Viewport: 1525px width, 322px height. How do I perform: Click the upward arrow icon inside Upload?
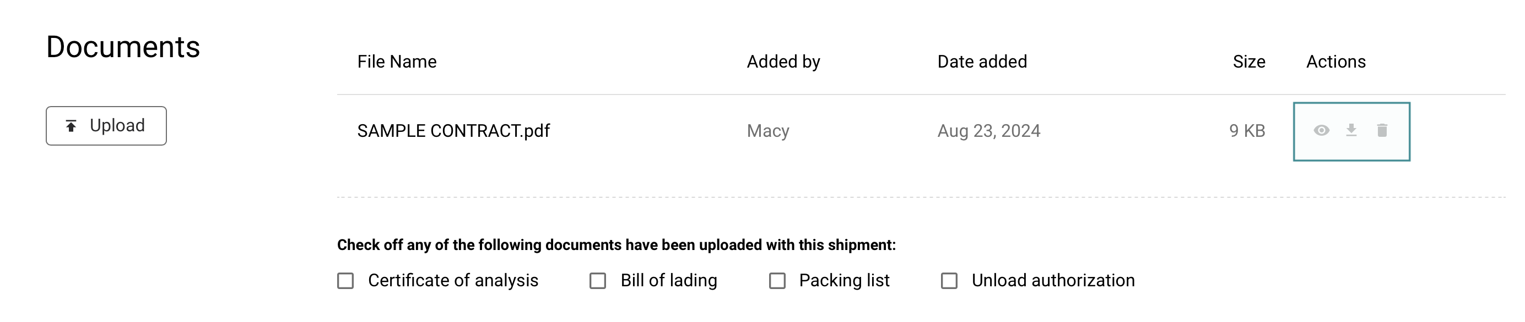coord(71,126)
